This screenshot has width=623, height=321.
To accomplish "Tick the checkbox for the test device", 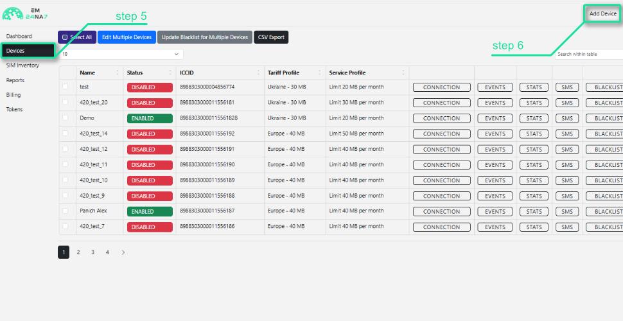I will click(65, 87).
